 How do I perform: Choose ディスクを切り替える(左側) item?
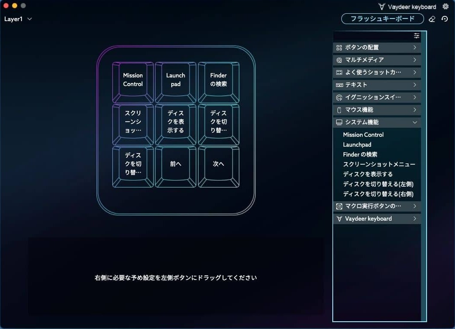[378, 184]
